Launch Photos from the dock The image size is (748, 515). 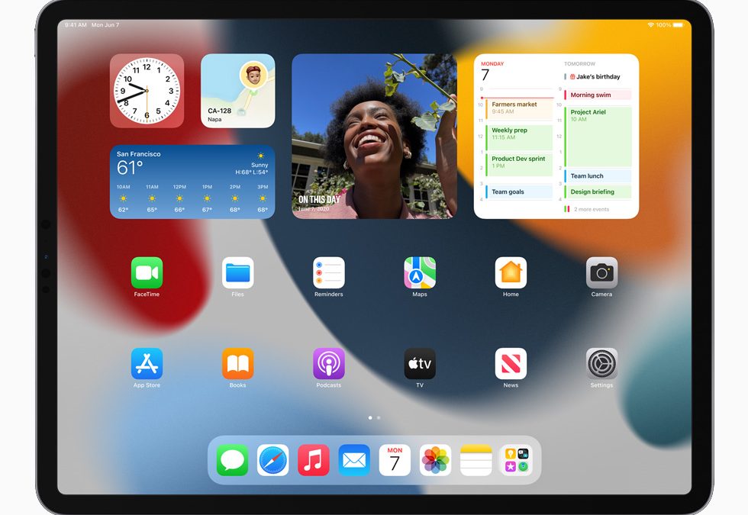(x=435, y=460)
